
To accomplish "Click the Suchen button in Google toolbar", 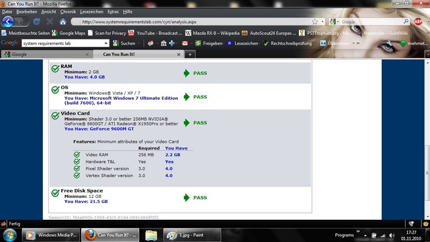I will pyautogui.click(x=124, y=44).
